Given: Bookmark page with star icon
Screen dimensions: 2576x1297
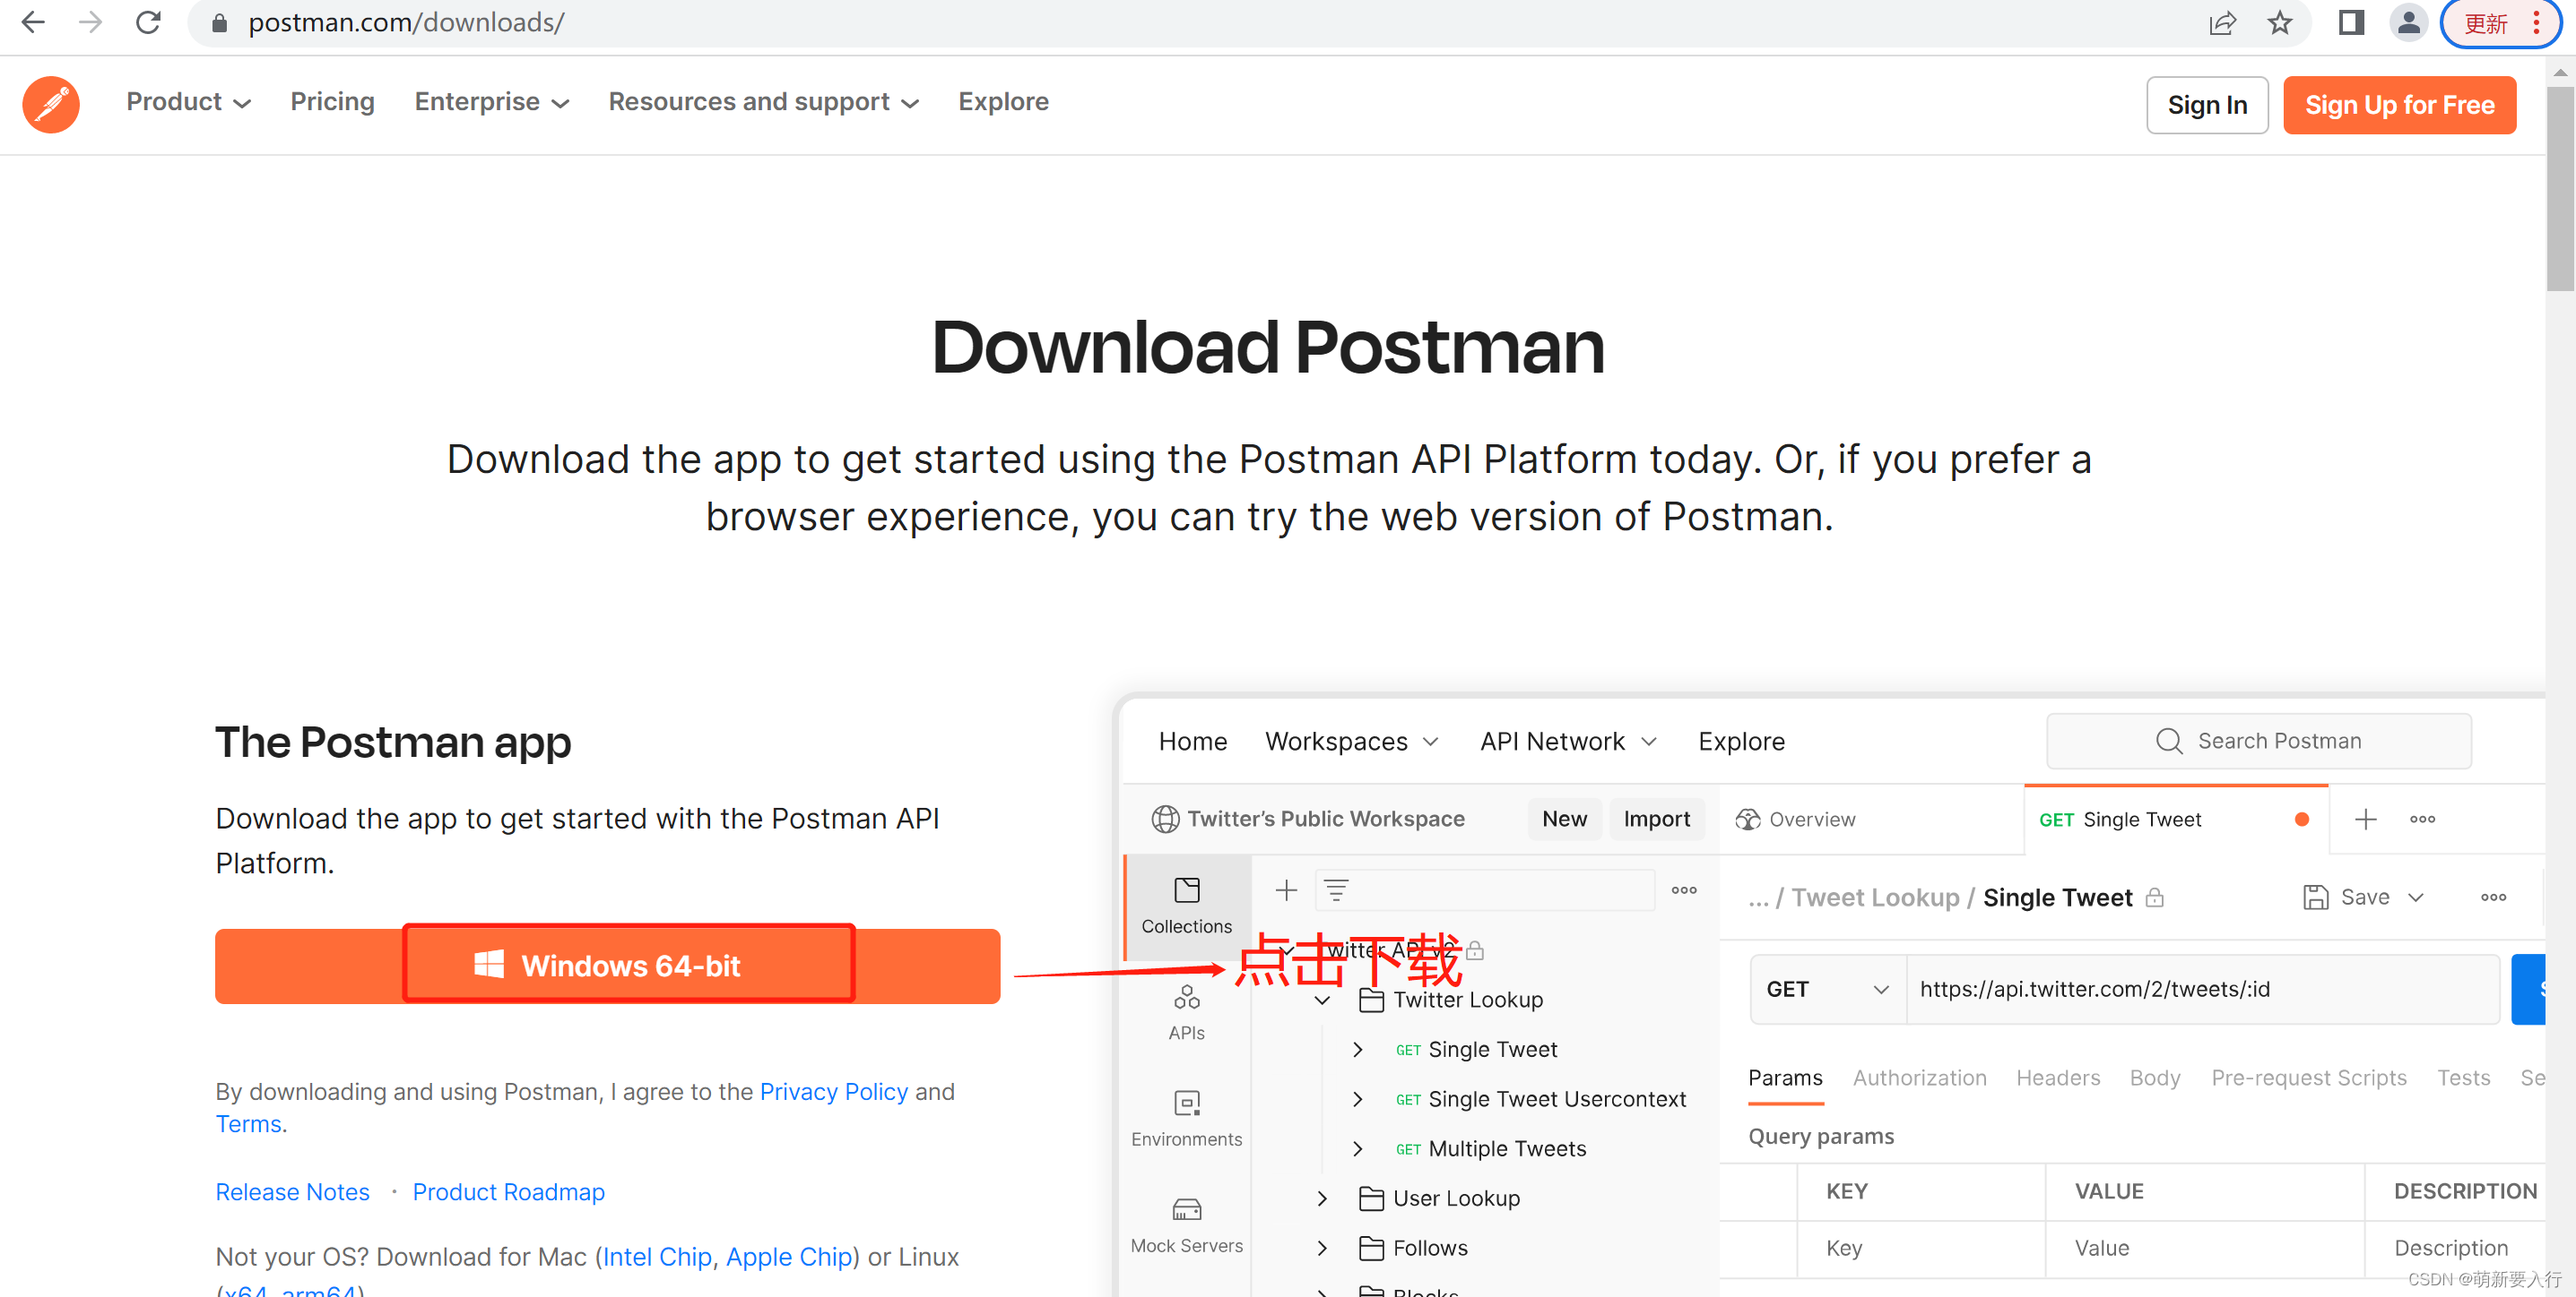Looking at the screenshot, I should [2279, 23].
